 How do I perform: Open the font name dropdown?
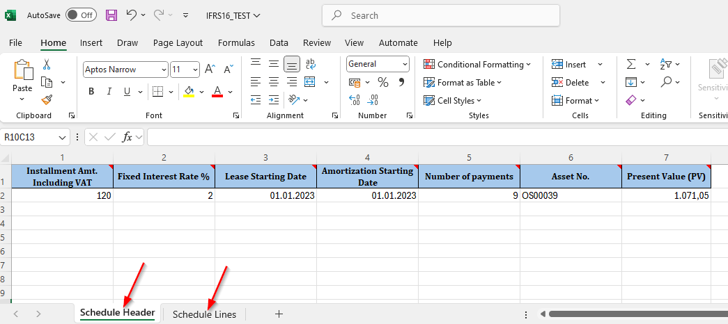click(164, 70)
